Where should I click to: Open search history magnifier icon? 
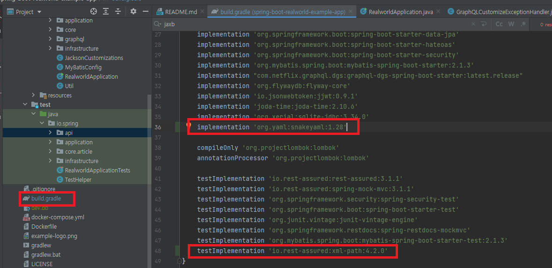[157, 24]
